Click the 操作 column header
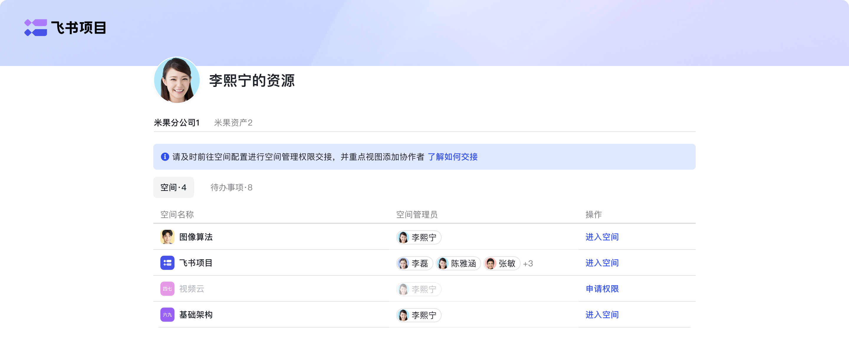 (594, 214)
